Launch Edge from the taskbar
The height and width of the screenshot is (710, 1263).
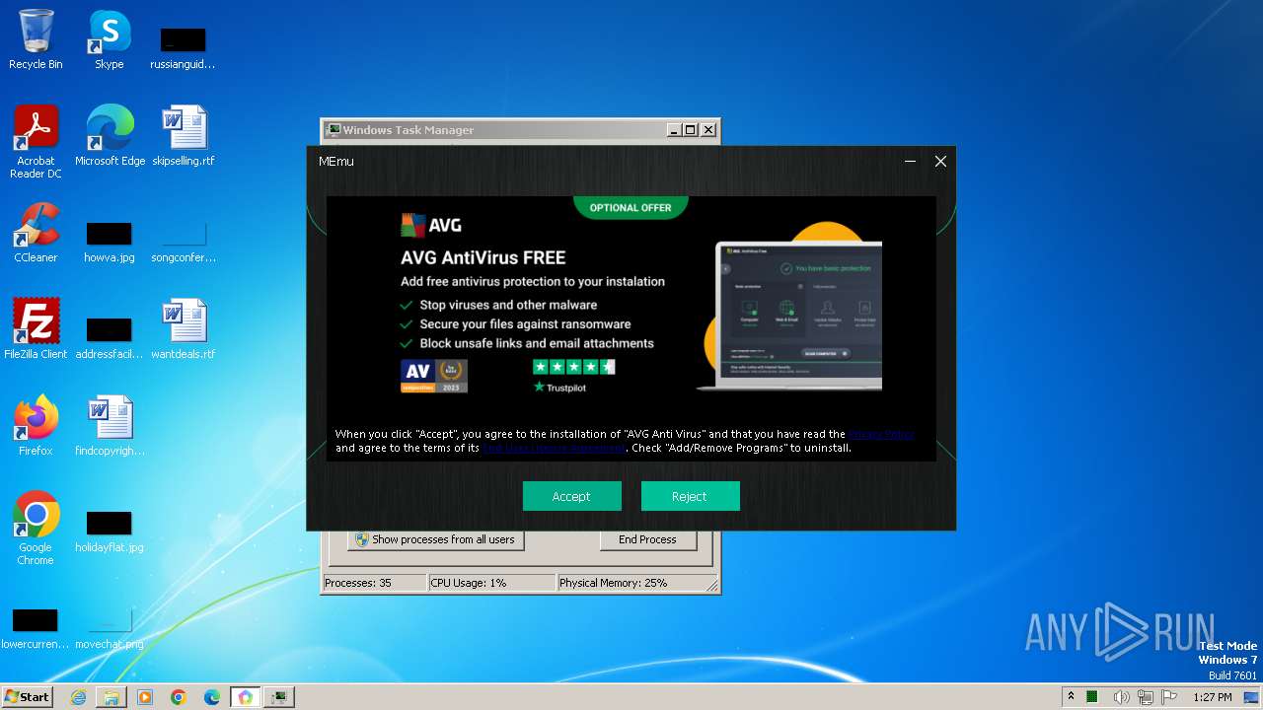212,697
